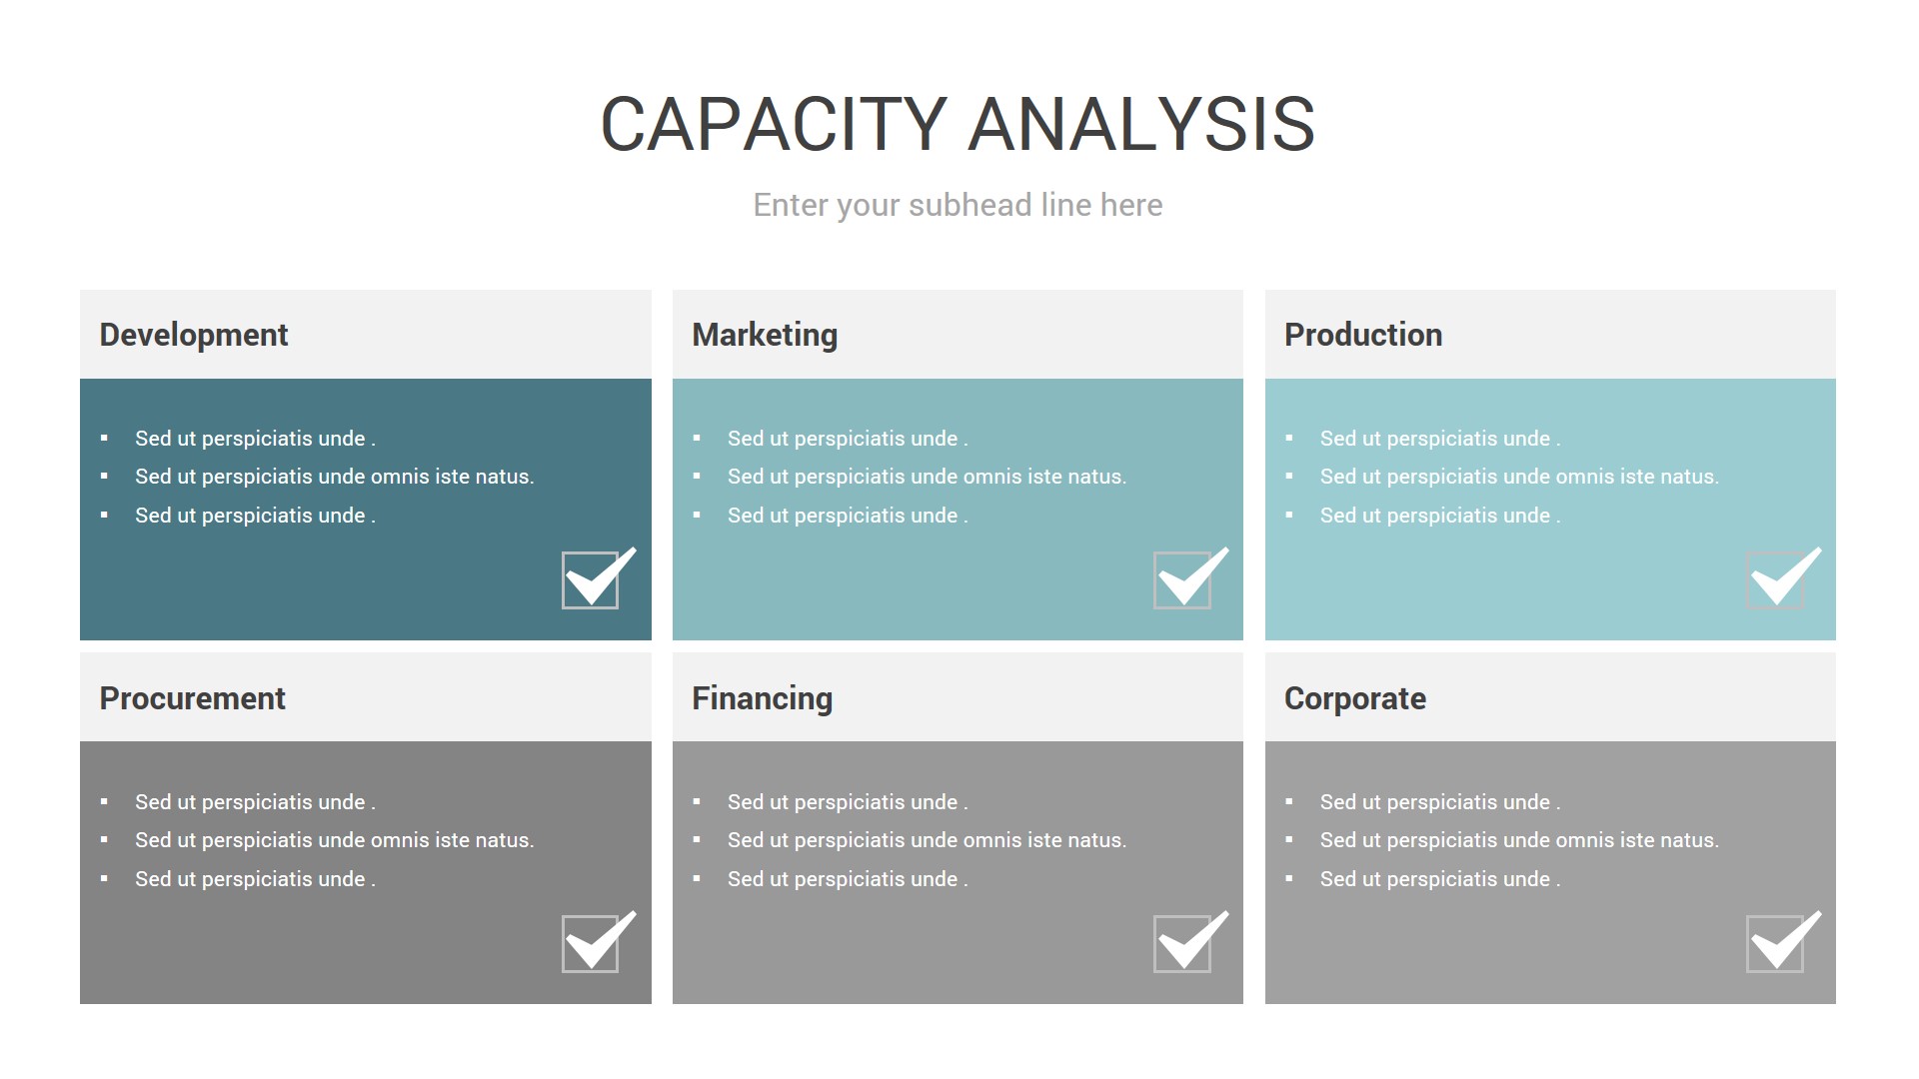1919x1079 pixels.
Task: Click the Corporate header
Action: click(x=1355, y=698)
